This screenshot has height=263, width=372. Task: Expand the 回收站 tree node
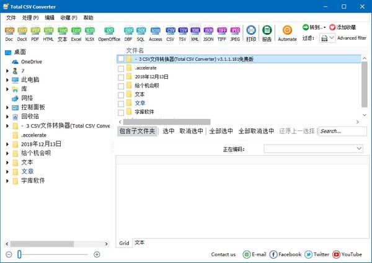pos(7,117)
